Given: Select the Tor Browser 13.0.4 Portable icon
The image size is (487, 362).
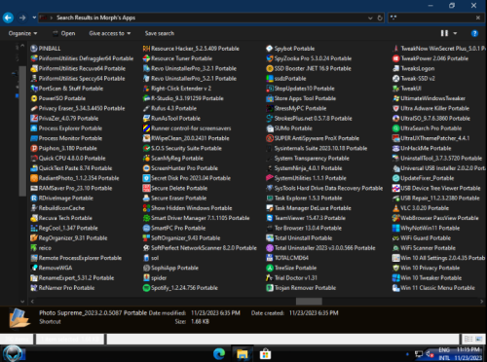Looking at the screenshot, I should [x=270, y=228].
